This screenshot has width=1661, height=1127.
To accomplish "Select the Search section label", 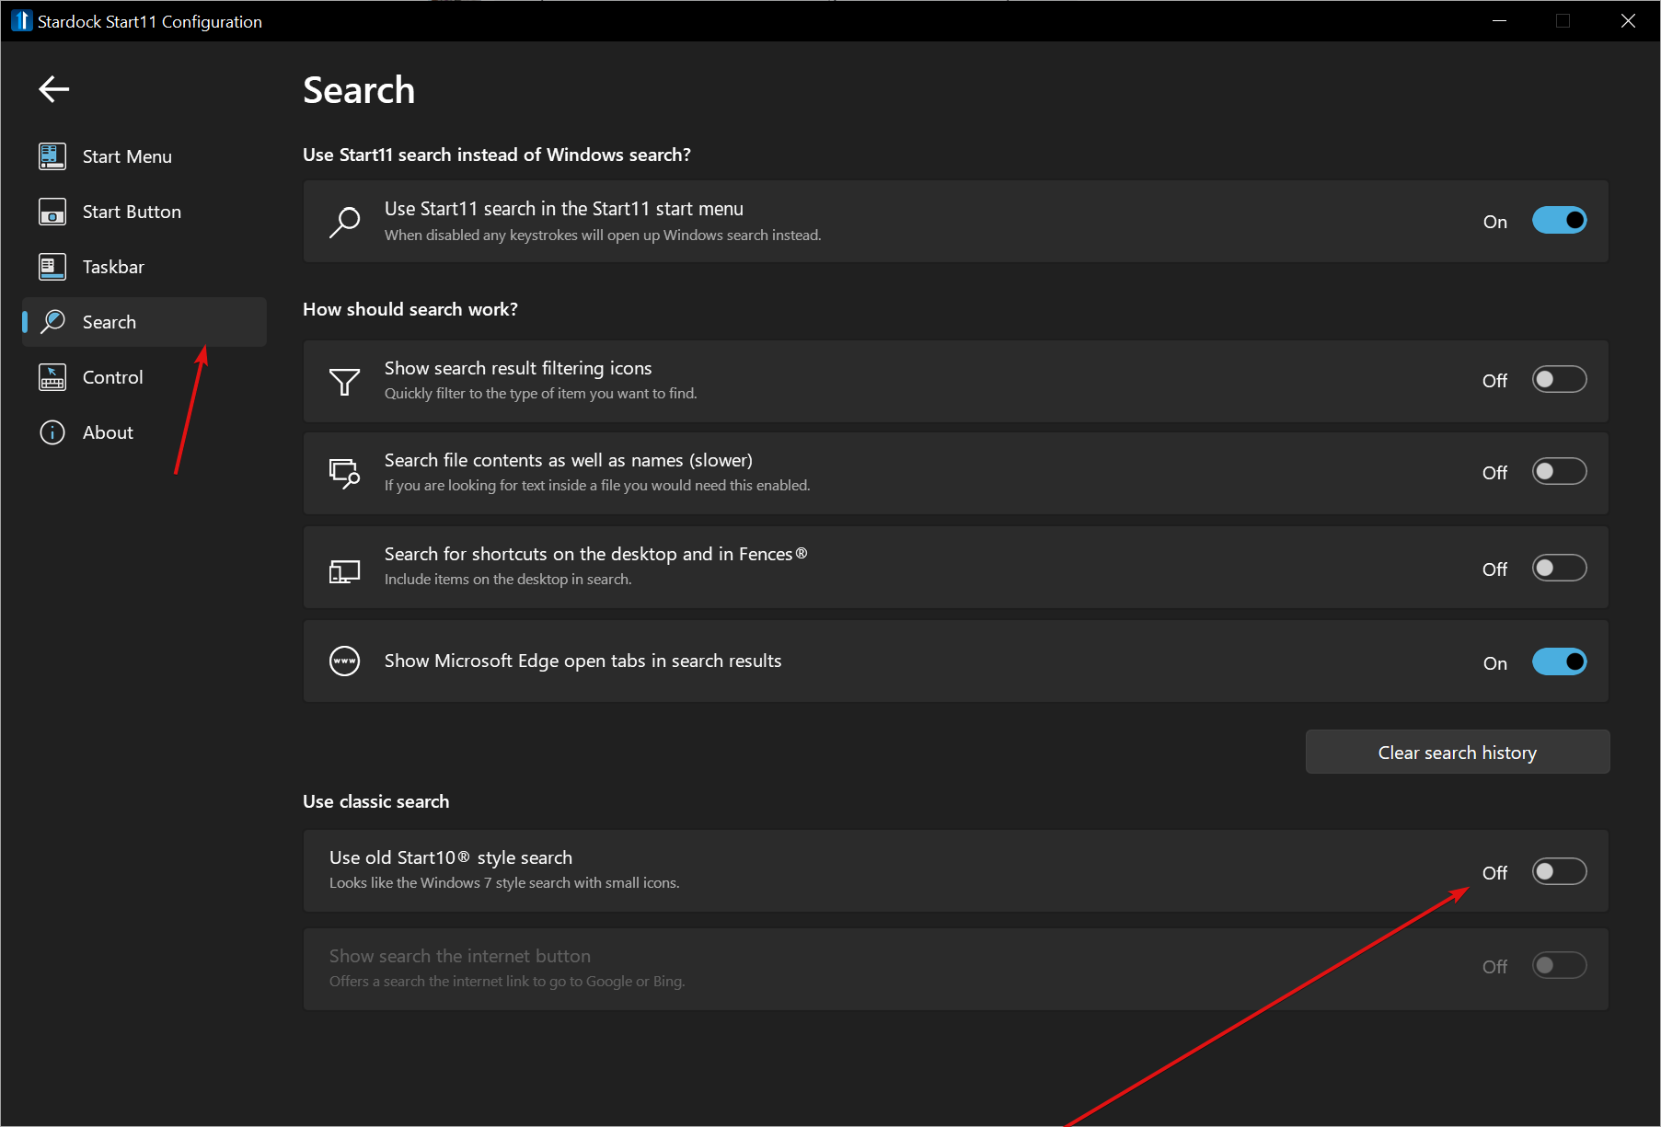I will click(x=110, y=322).
